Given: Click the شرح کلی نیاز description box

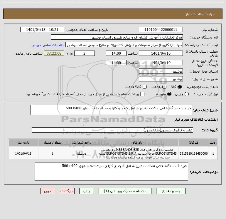Looking at the screenshot, I should [x=111, y=110].
